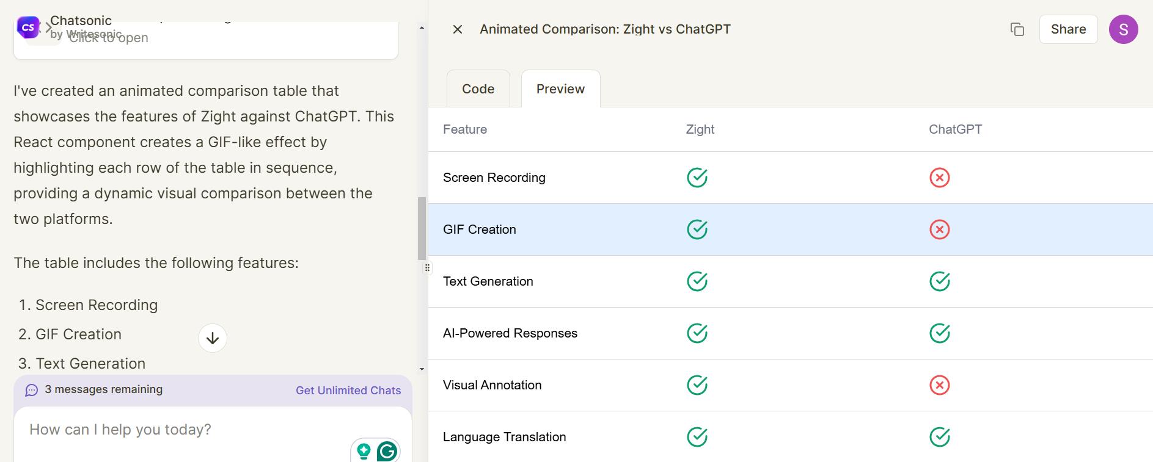Click the Grammarly icon in input box
Image resolution: width=1153 pixels, height=462 pixels.
[387, 451]
